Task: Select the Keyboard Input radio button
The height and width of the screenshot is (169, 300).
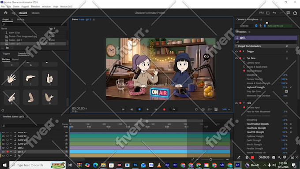Action: (x=244, y=71)
